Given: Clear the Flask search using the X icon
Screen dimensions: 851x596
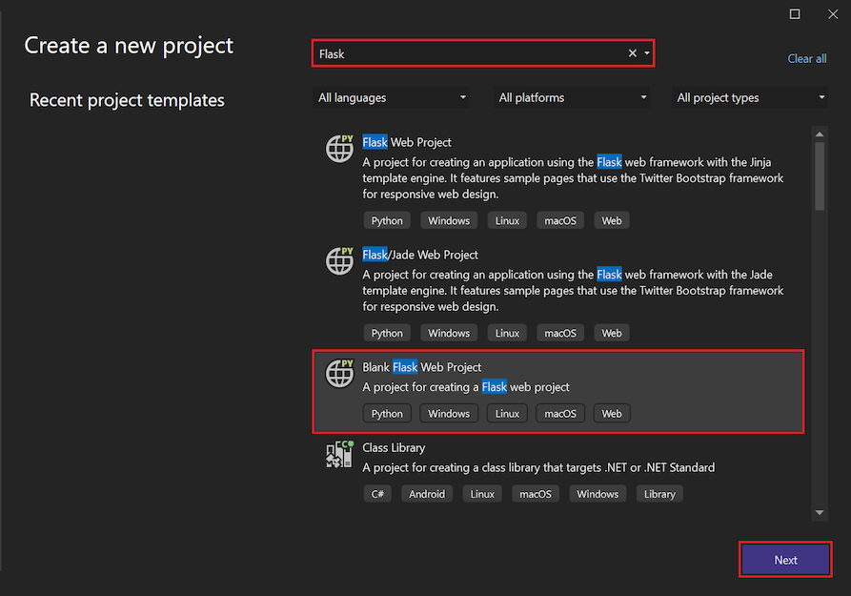Looking at the screenshot, I should click(632, 52).
